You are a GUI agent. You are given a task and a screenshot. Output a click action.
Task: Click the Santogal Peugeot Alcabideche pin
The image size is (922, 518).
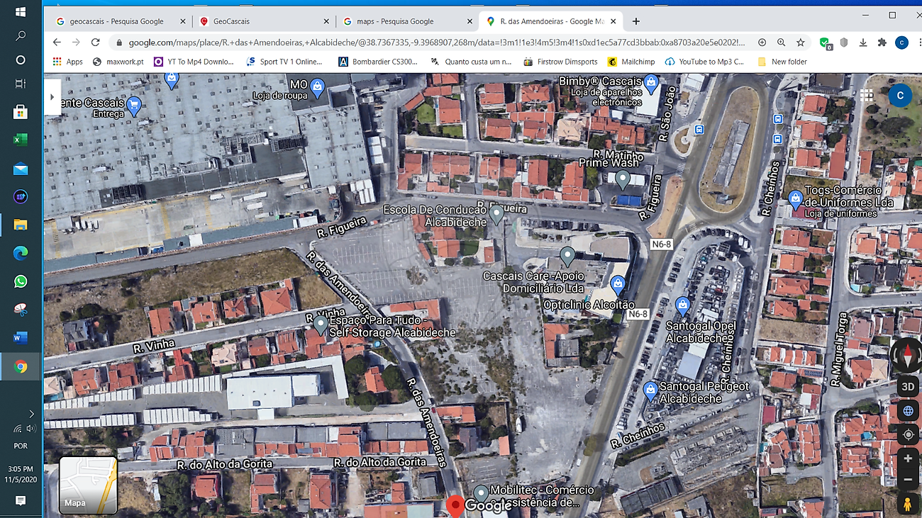coord(650,390)
